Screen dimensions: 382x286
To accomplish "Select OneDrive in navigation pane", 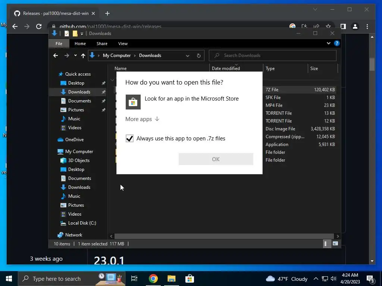I will 74,140.
